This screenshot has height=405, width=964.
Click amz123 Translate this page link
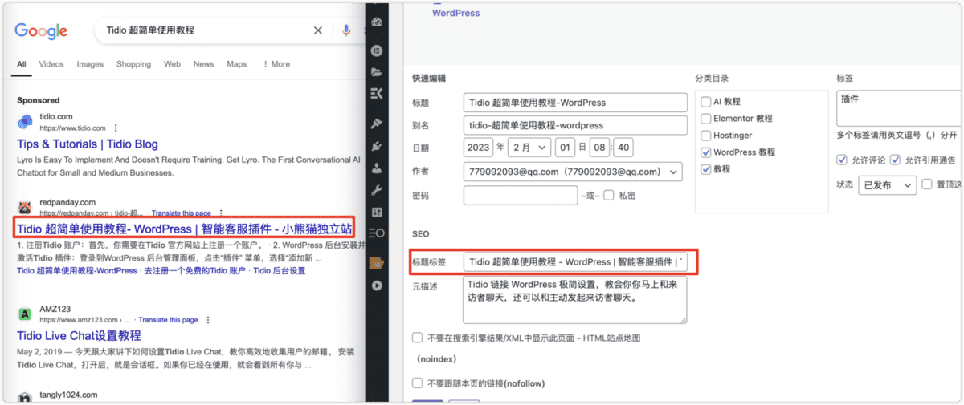(x=167, y=320)
